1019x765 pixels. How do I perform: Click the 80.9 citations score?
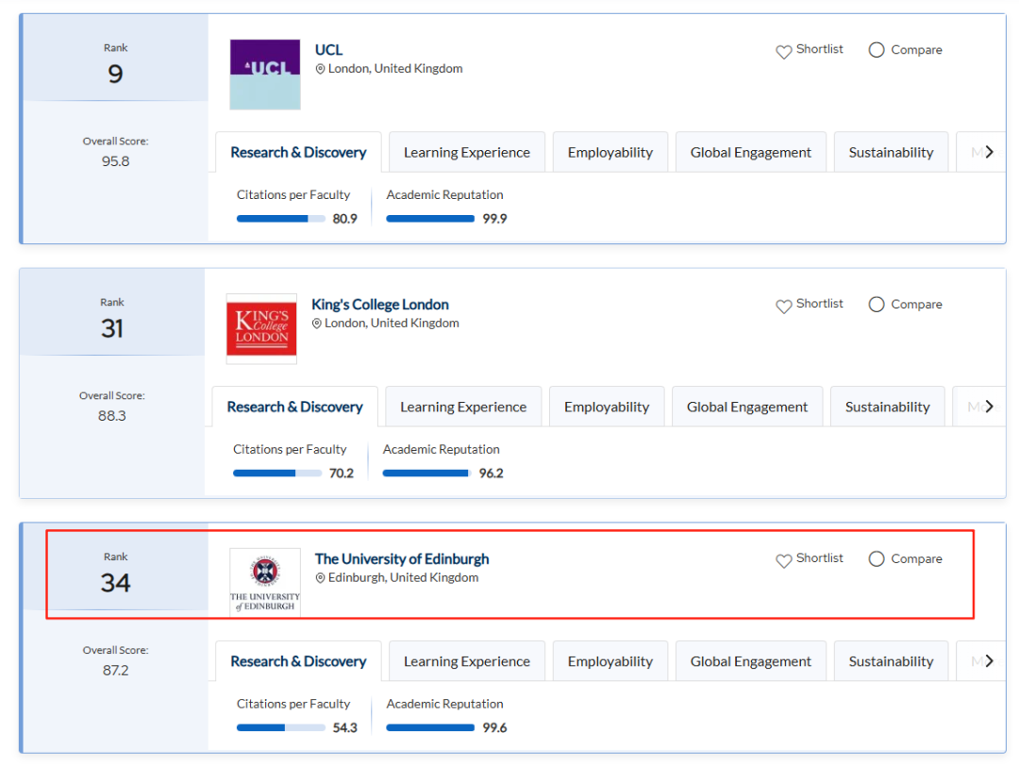345,219
